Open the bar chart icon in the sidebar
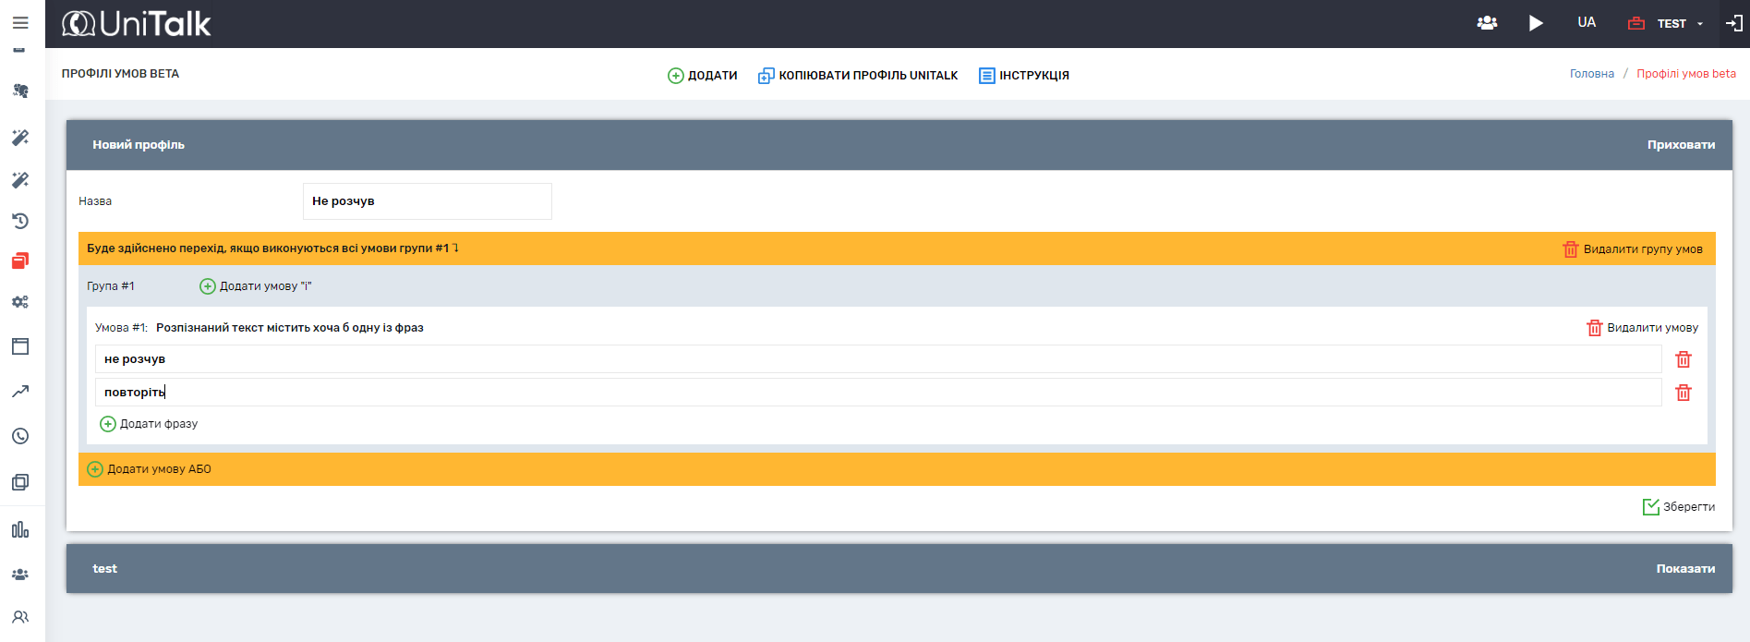1750x642 pixels. [x=20, y=529]
